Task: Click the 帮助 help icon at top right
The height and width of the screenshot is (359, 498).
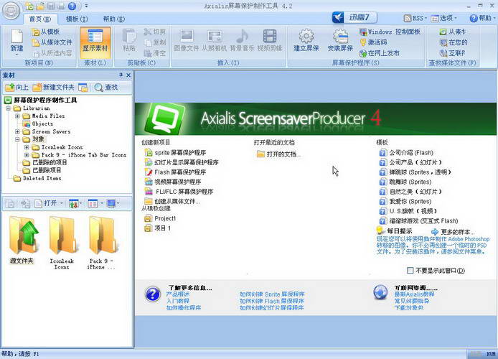Action: pyautogui.click(x=474, y=19)
